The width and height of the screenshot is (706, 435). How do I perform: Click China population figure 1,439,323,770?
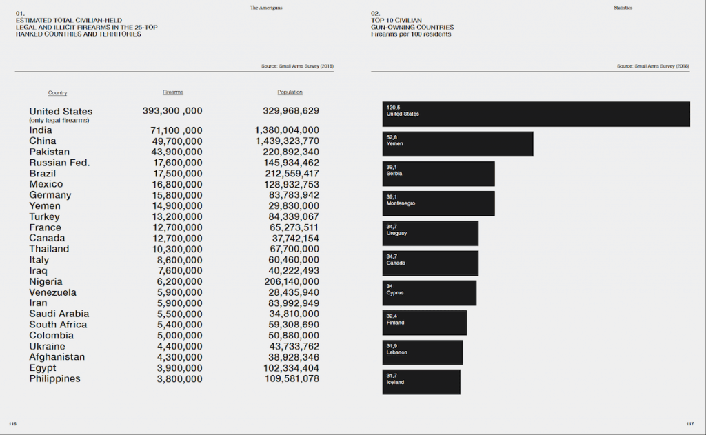[288, 141]
